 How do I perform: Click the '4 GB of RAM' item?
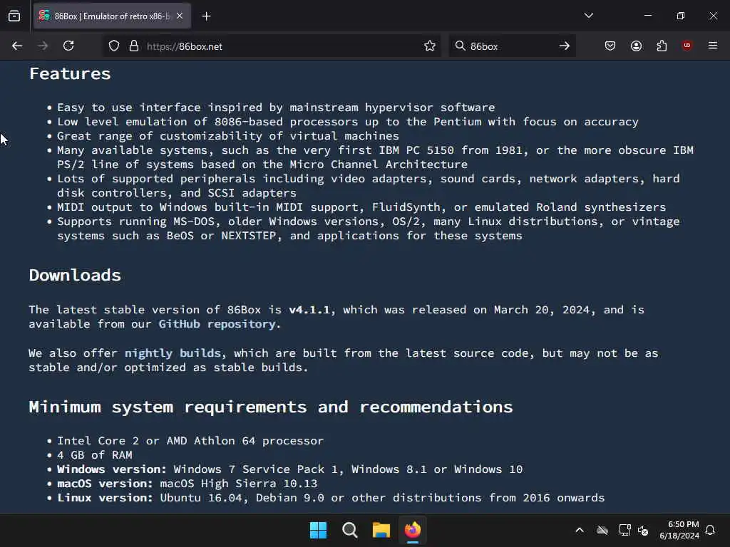tap(95, 455)
